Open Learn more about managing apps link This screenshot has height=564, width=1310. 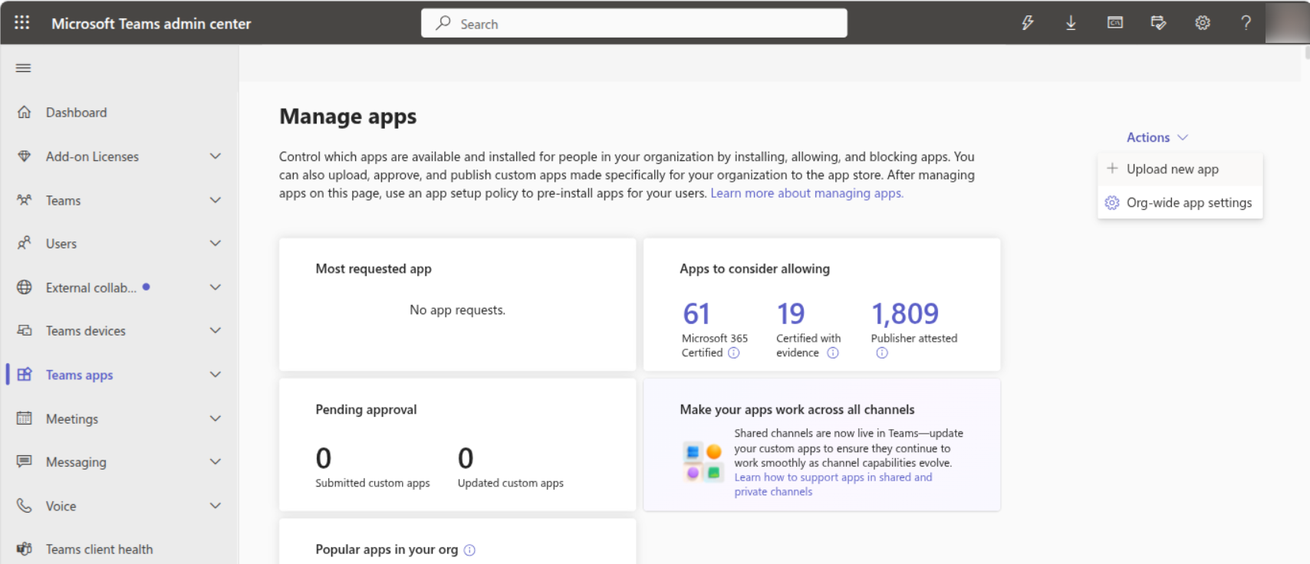coord(807,193)
